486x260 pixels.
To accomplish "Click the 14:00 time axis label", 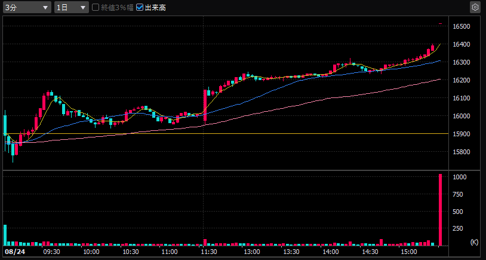I will click(x=330, y=252).
